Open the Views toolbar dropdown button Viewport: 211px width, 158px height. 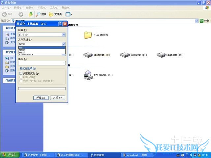69,14
